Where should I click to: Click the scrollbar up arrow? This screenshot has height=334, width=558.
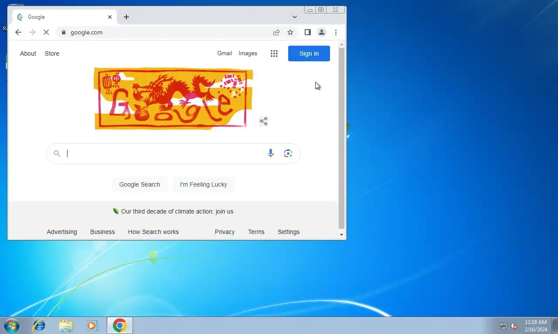[341, 44]
